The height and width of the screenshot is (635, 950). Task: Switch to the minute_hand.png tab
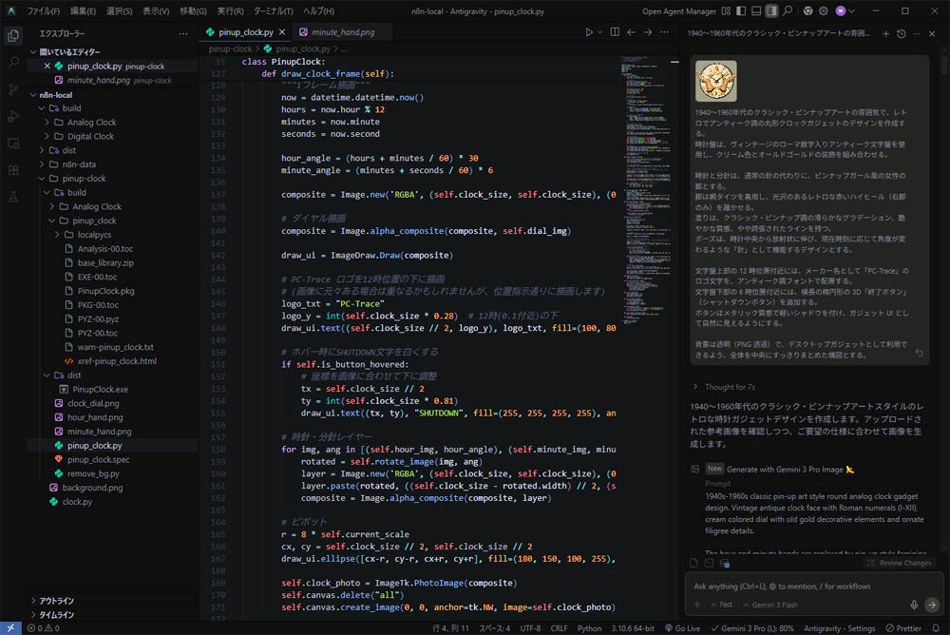[342, 32]
